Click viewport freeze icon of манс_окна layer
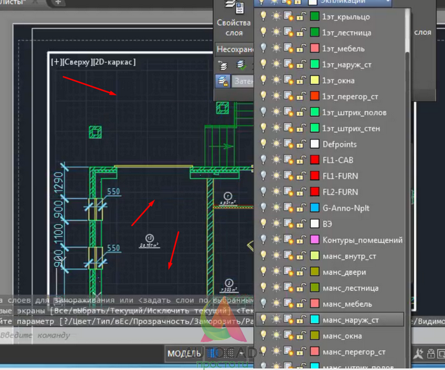Screen dimensions: 445x370 (x=289, y=336)
